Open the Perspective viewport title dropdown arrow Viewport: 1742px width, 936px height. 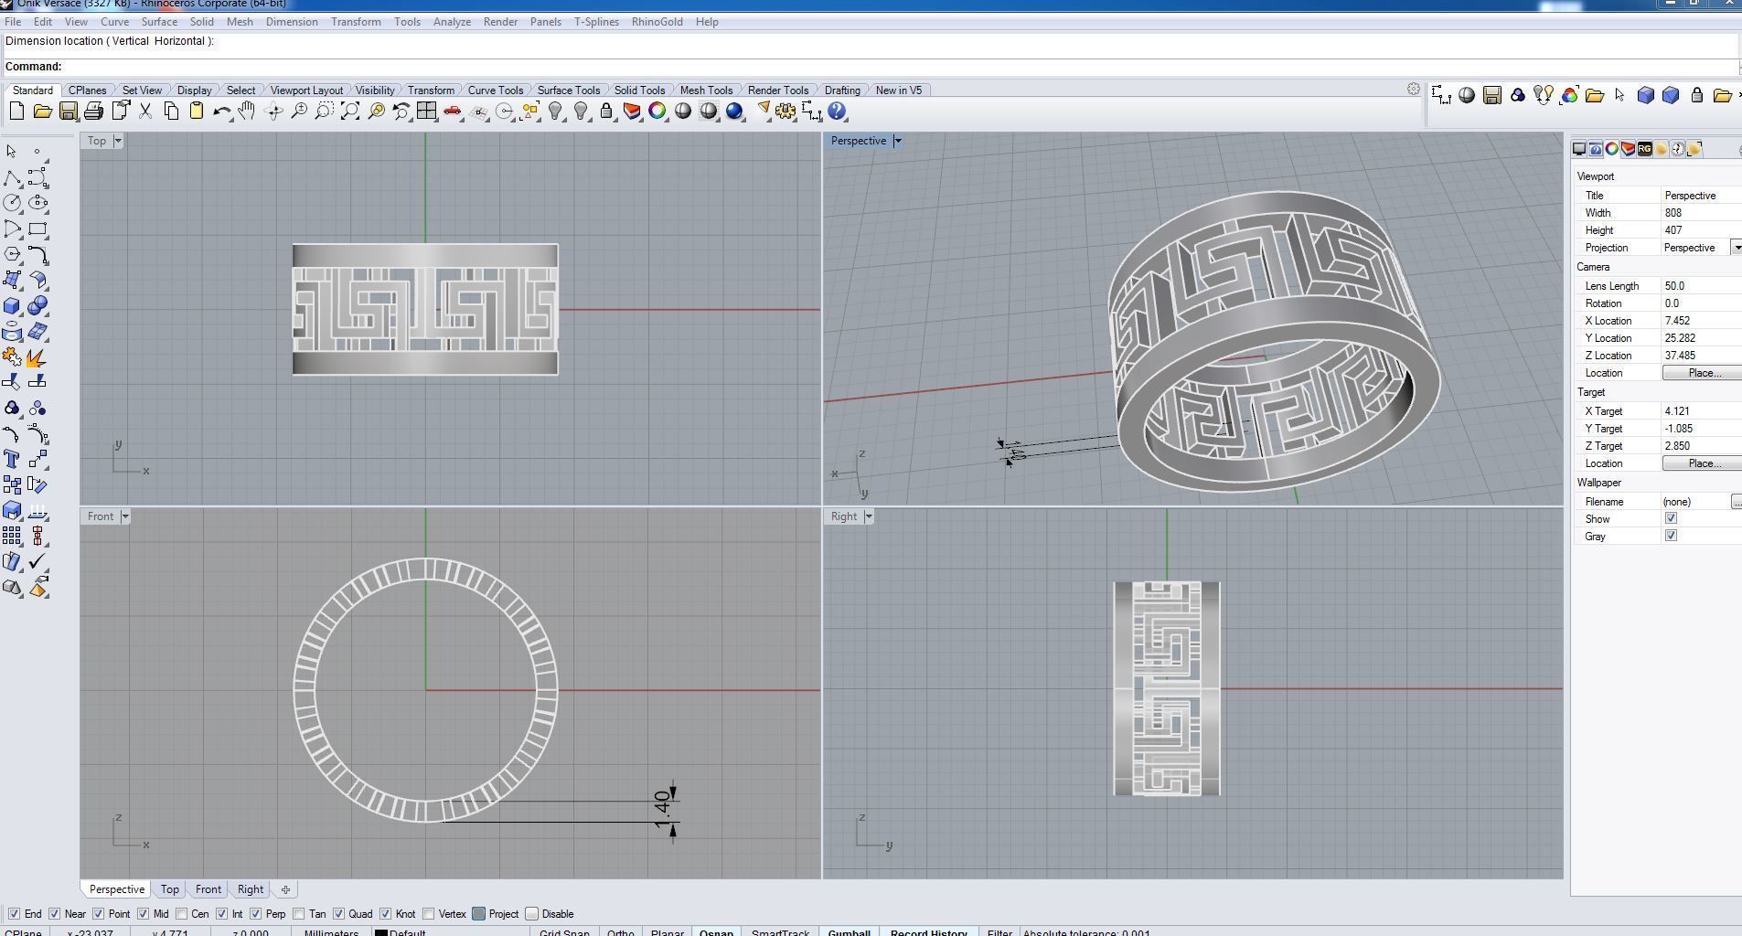pyautogui.click(x=898, y=141)
